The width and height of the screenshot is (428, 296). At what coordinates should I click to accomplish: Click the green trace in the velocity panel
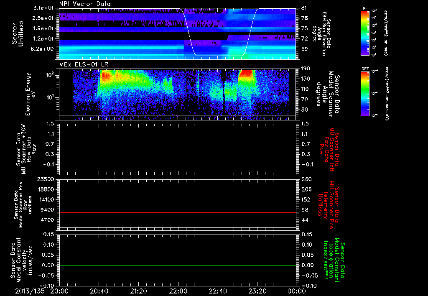pyautogui.click(x=178, y=265)
